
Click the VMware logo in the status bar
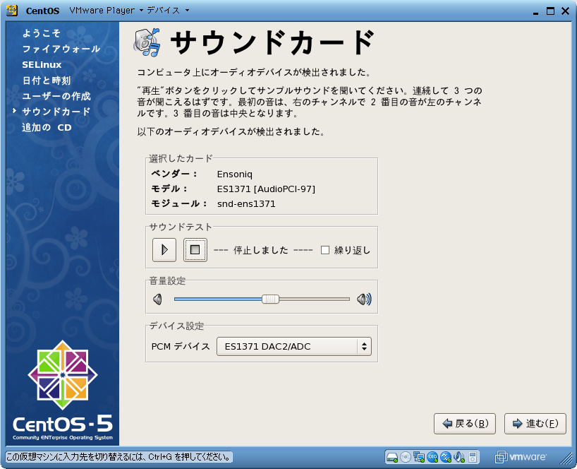521,457
